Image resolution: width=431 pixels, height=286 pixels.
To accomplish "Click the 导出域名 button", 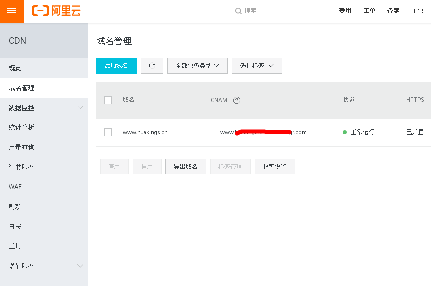I will (186, 167).
